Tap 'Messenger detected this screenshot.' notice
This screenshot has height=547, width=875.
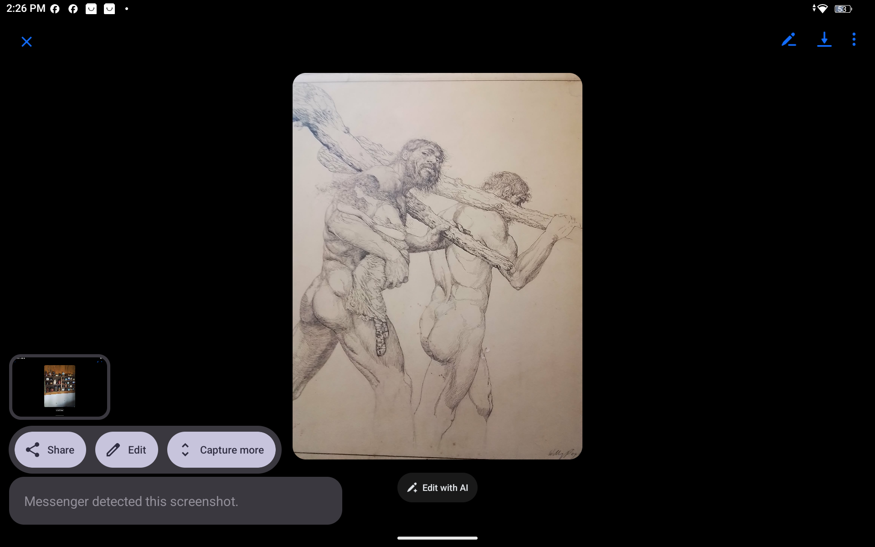click(175, 501)
